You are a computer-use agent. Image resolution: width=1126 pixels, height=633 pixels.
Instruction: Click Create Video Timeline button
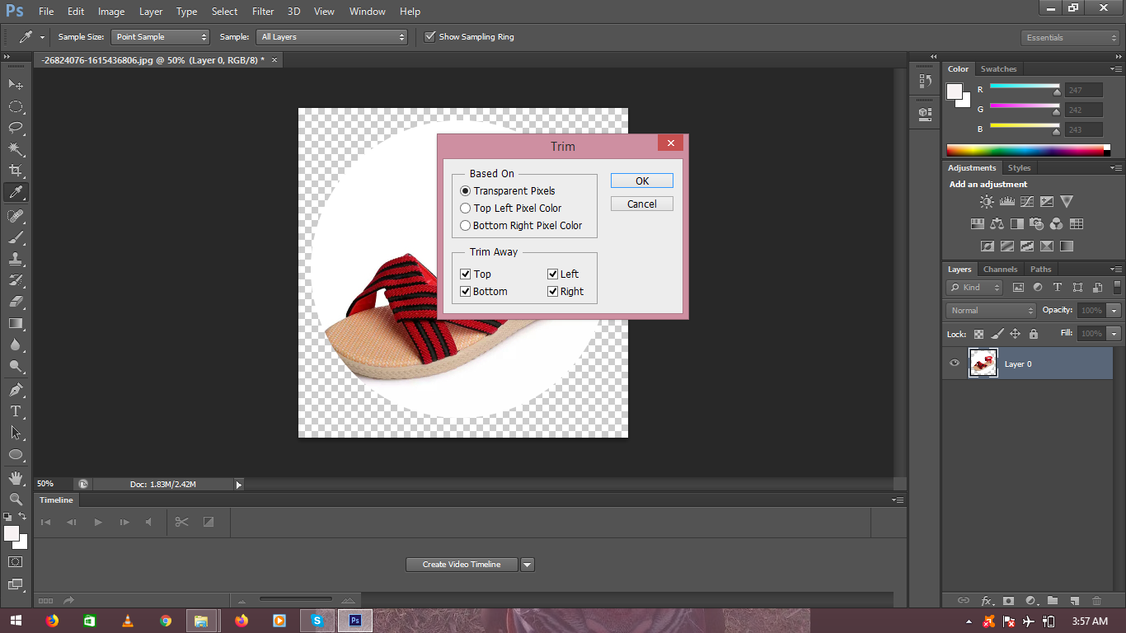[x=462, y=565]
